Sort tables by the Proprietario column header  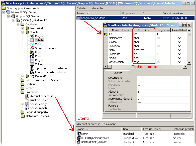pos(131,13)
